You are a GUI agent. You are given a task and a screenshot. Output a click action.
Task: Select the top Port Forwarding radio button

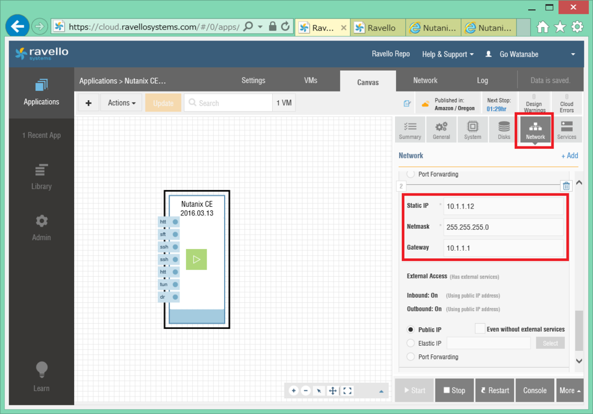point(411,174)
